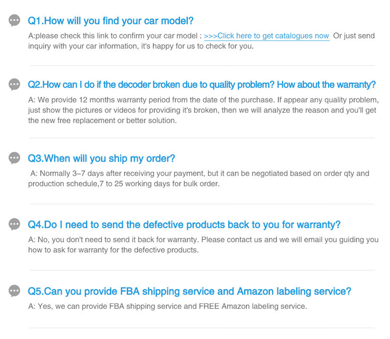This screenshot has width=390, height=339.
Task: Select the chat bubble icon beside Q5
Action: point(15,291)
